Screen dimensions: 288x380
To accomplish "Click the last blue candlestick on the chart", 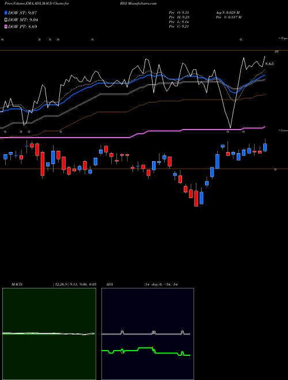I will pos(265,147).
